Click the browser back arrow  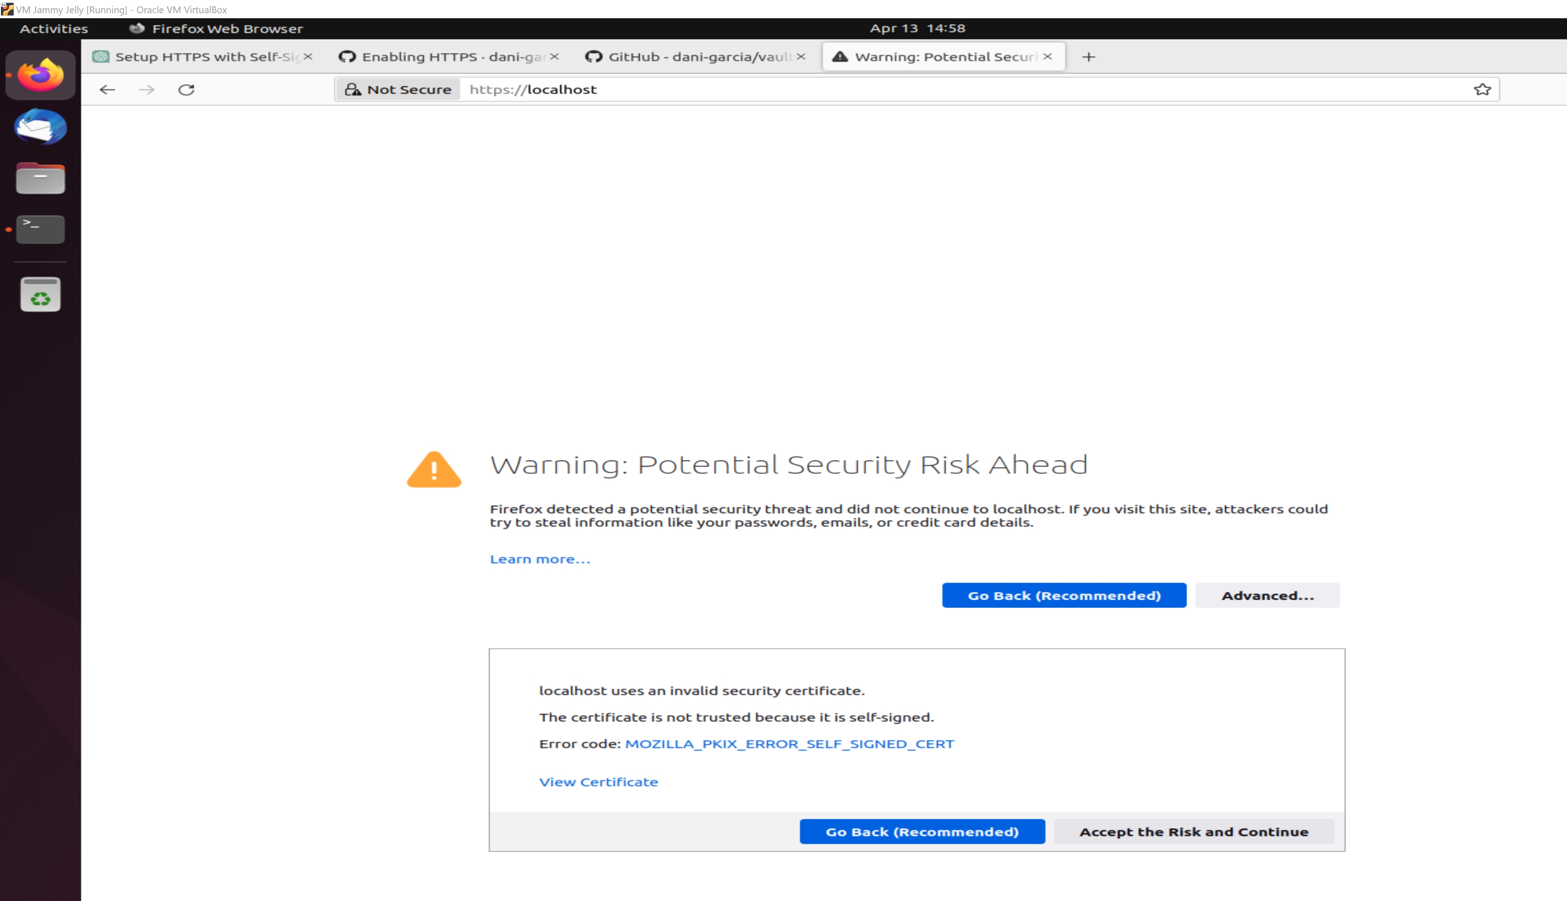[x=108, y=90]
